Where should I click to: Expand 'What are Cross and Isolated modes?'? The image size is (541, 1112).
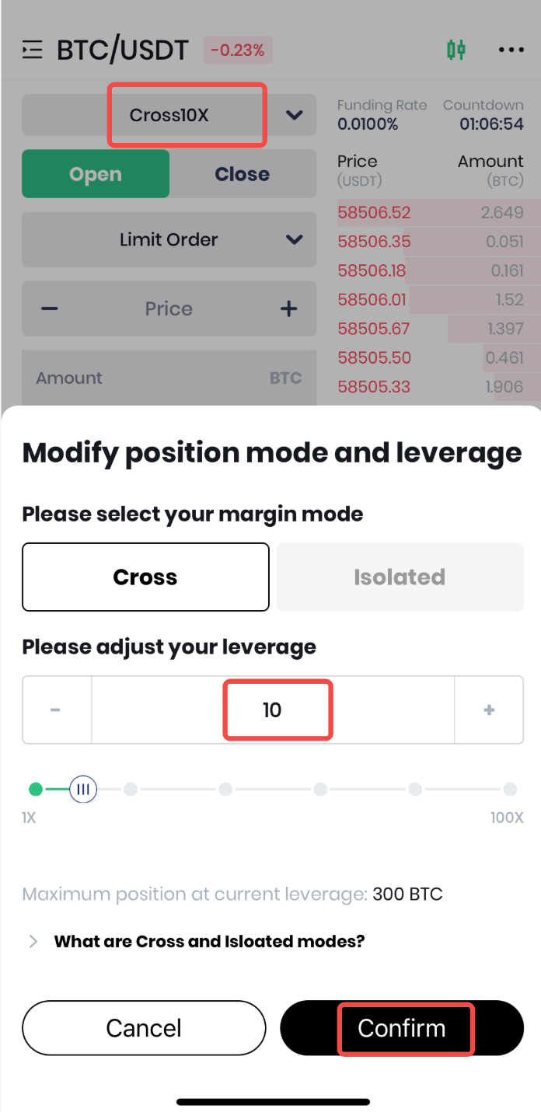(208, 941)
